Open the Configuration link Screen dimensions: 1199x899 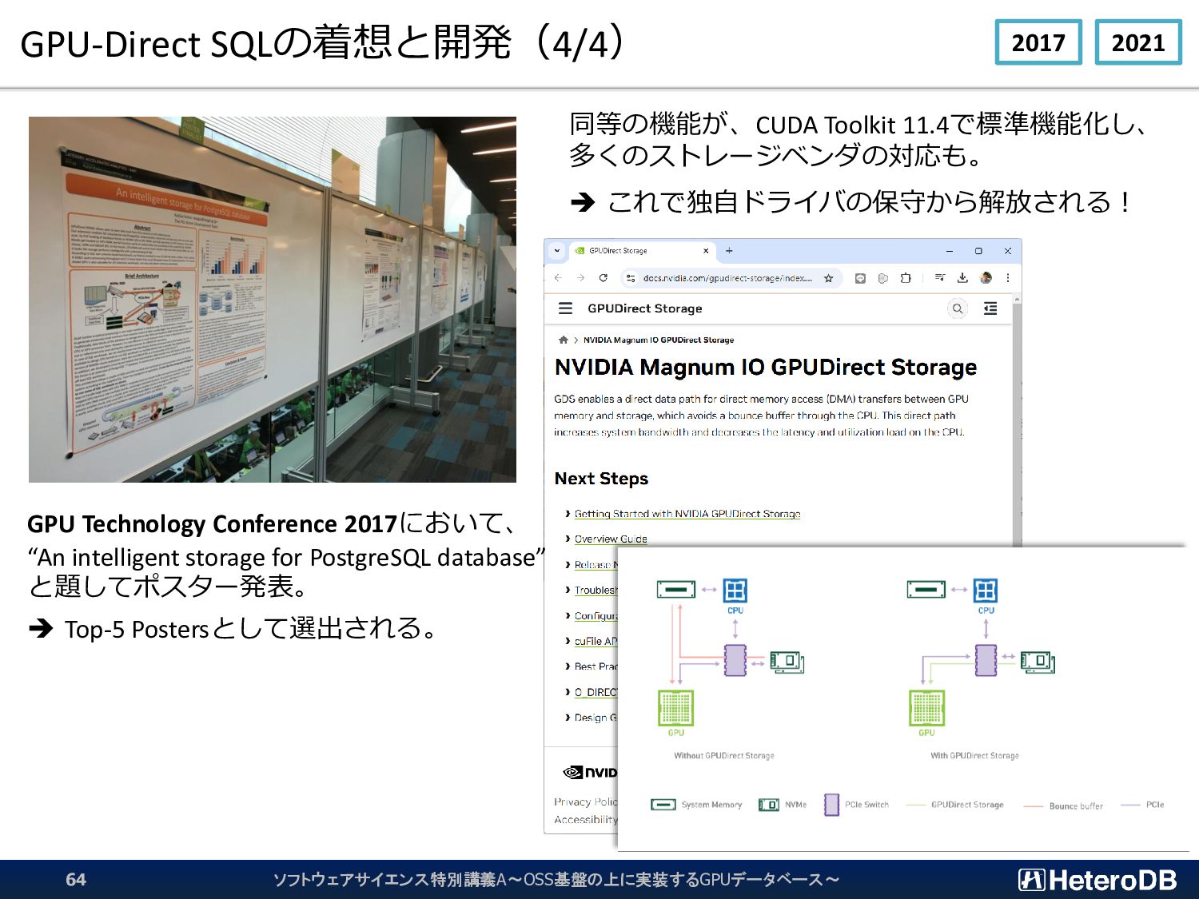point(596,616)
